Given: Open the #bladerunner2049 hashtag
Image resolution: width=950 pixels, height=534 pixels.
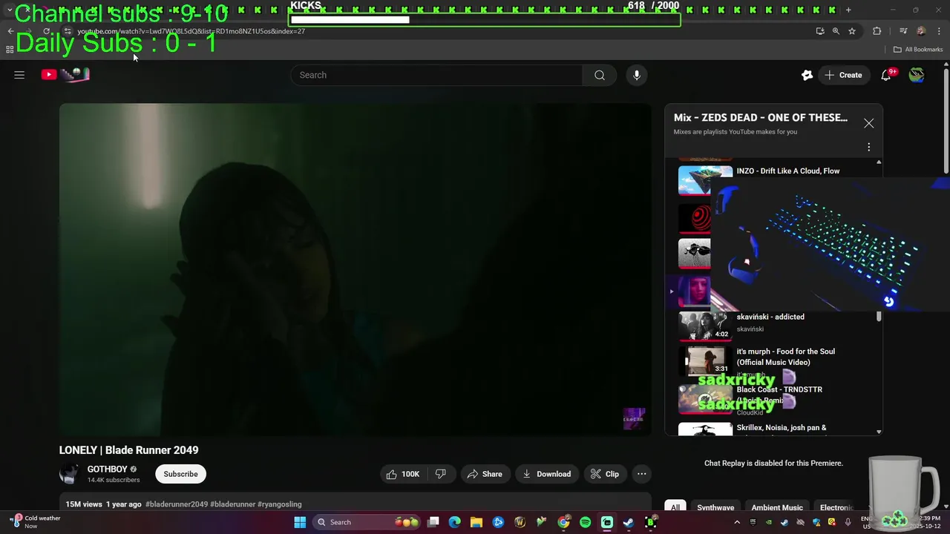Looking at the screenshot, I should coord(177,504).
